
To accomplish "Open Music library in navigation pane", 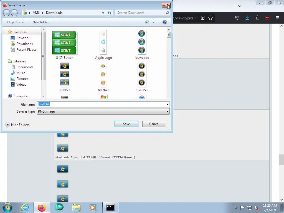I will pyautogui.click(x=21, y=73).
